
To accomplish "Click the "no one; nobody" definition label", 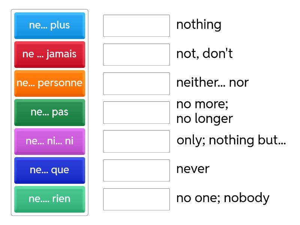I will (223, 198).
